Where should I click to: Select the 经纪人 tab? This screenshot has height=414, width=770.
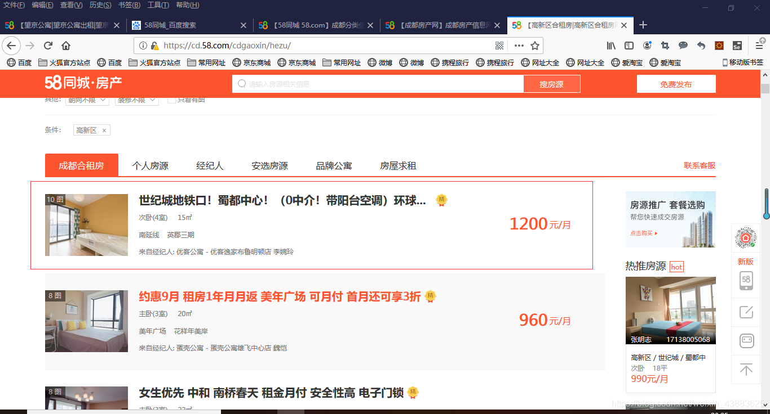(x=210, y=166)
